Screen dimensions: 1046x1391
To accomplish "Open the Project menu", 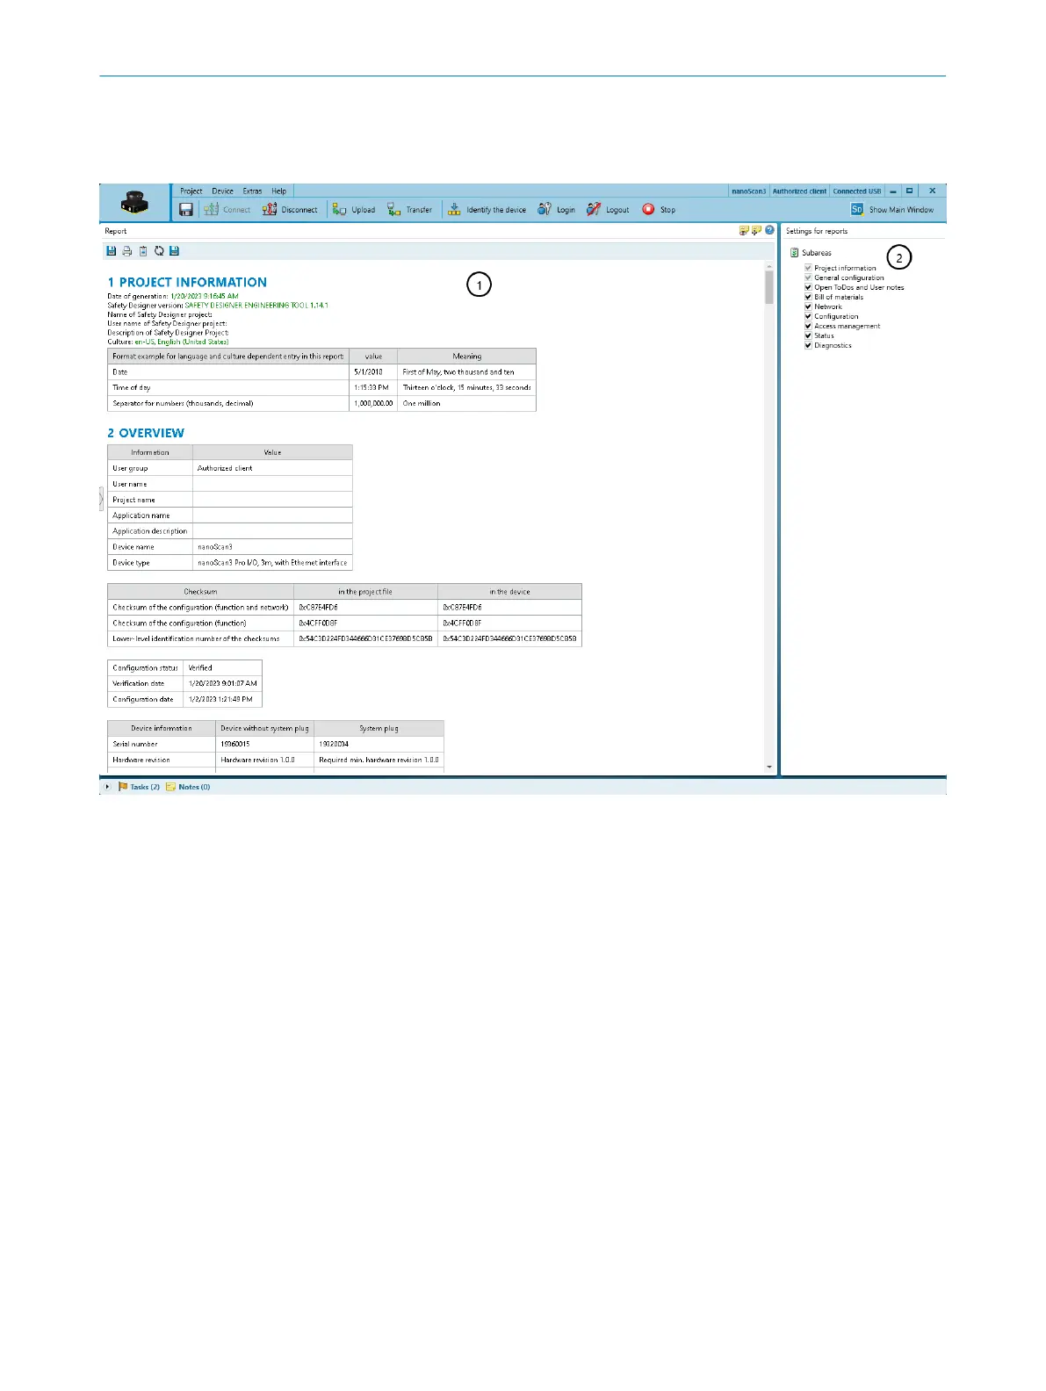I will coord(191,191).
